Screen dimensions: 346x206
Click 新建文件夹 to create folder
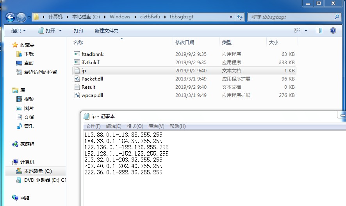107,30
